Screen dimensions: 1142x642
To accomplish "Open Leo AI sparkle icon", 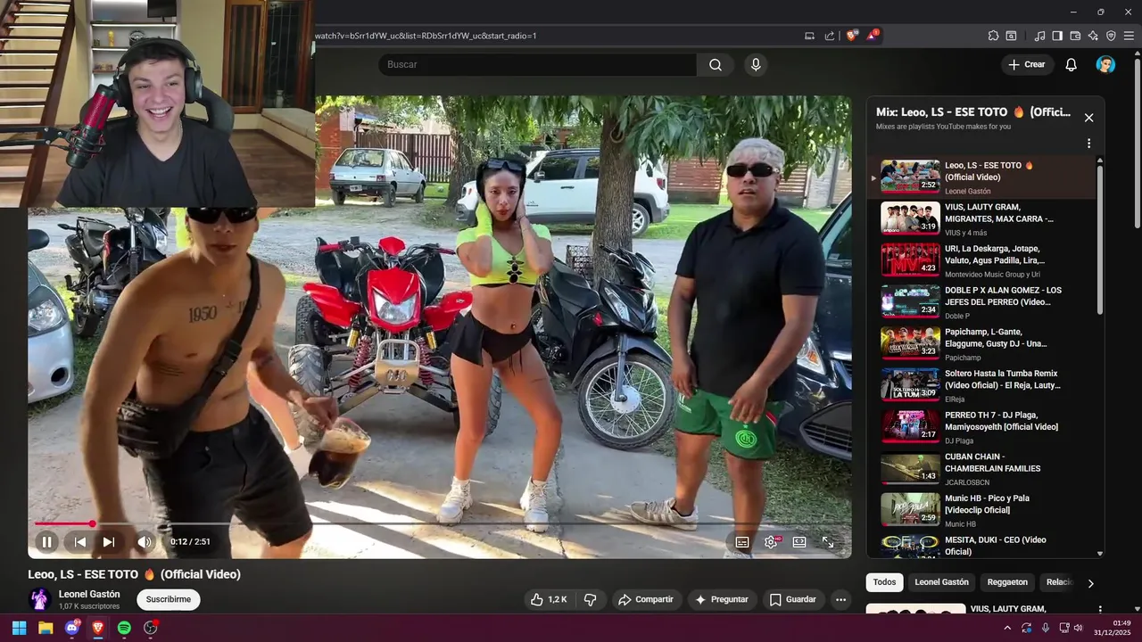I will pyautogui.click(x=1093, y=36).
